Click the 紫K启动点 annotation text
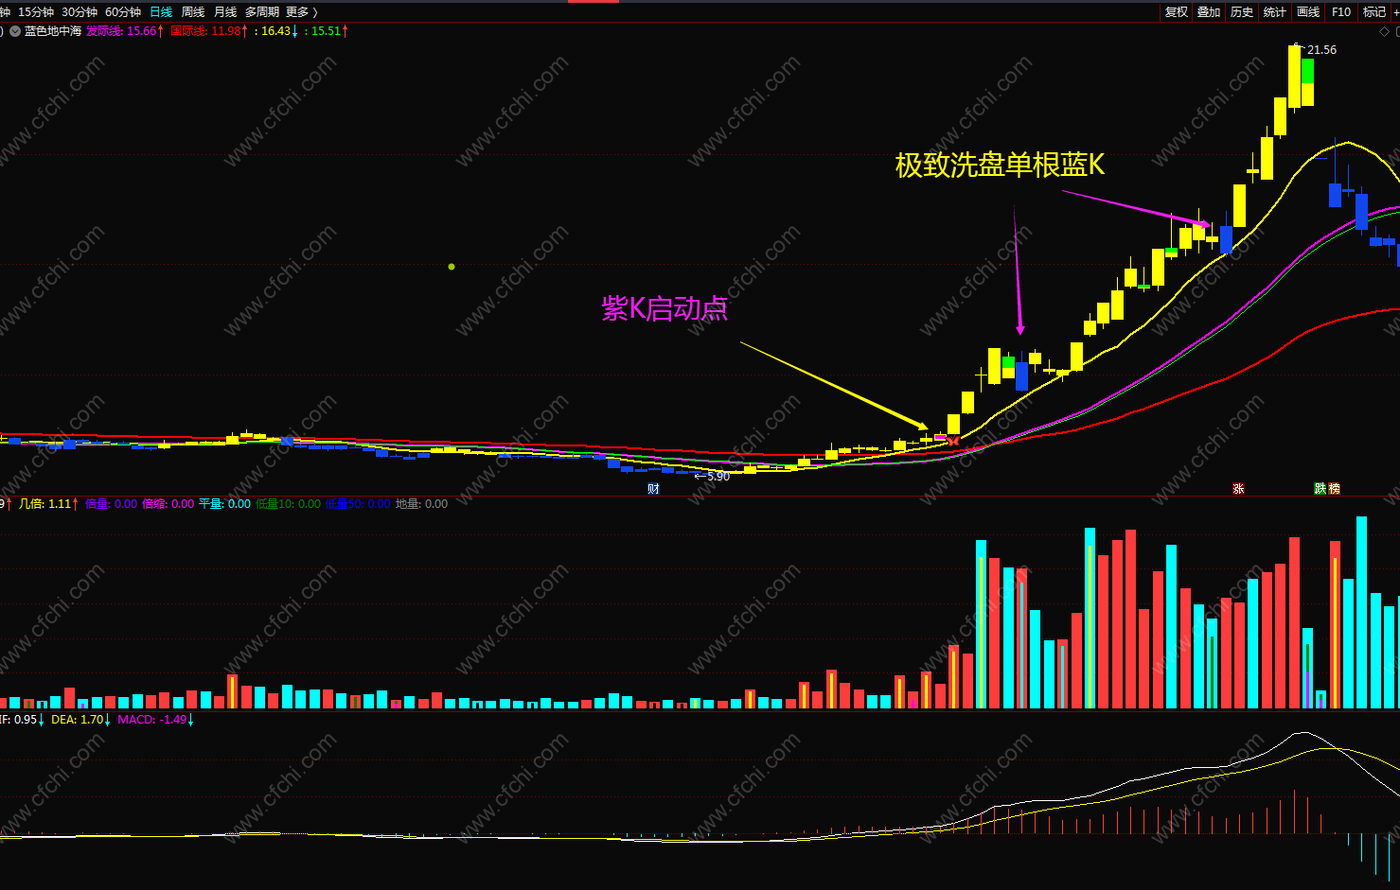The width and height of the screenshot is (1400, 890). point(665,308)
